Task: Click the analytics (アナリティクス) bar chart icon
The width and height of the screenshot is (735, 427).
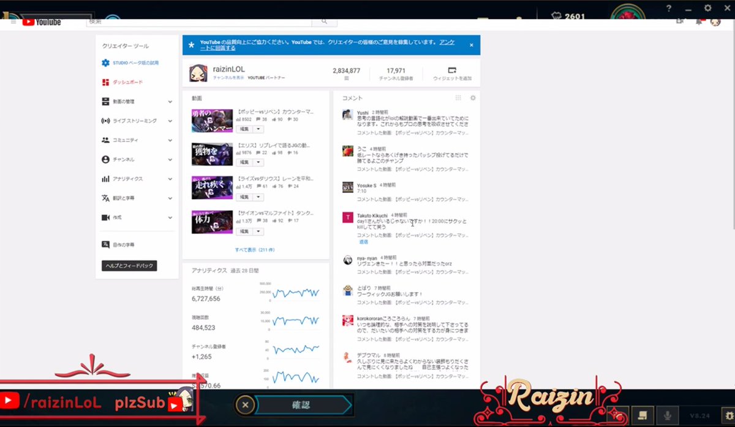Action: click(105, 179)
